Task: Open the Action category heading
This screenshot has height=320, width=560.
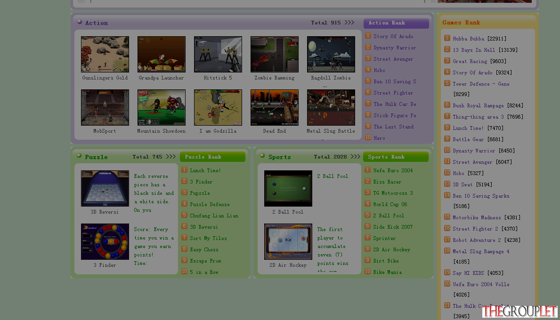Action: (97, 23)
